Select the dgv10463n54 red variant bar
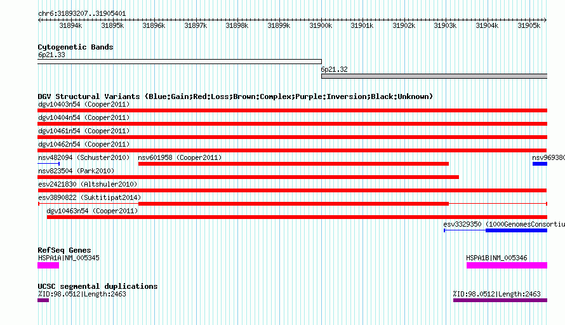The width and height of the screenshot is (565, 325). 297,217
